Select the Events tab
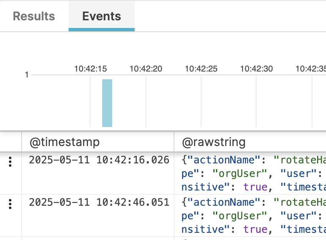This screenshot has height=240, width=326. (102, 17)
